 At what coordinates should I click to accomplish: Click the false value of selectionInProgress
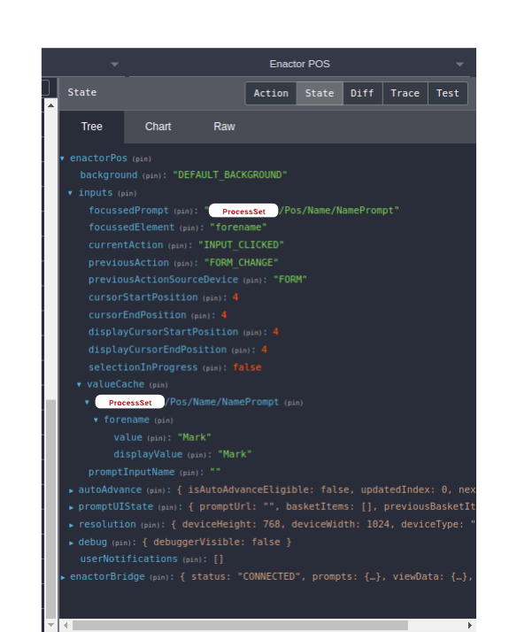(x=247, y=367)
